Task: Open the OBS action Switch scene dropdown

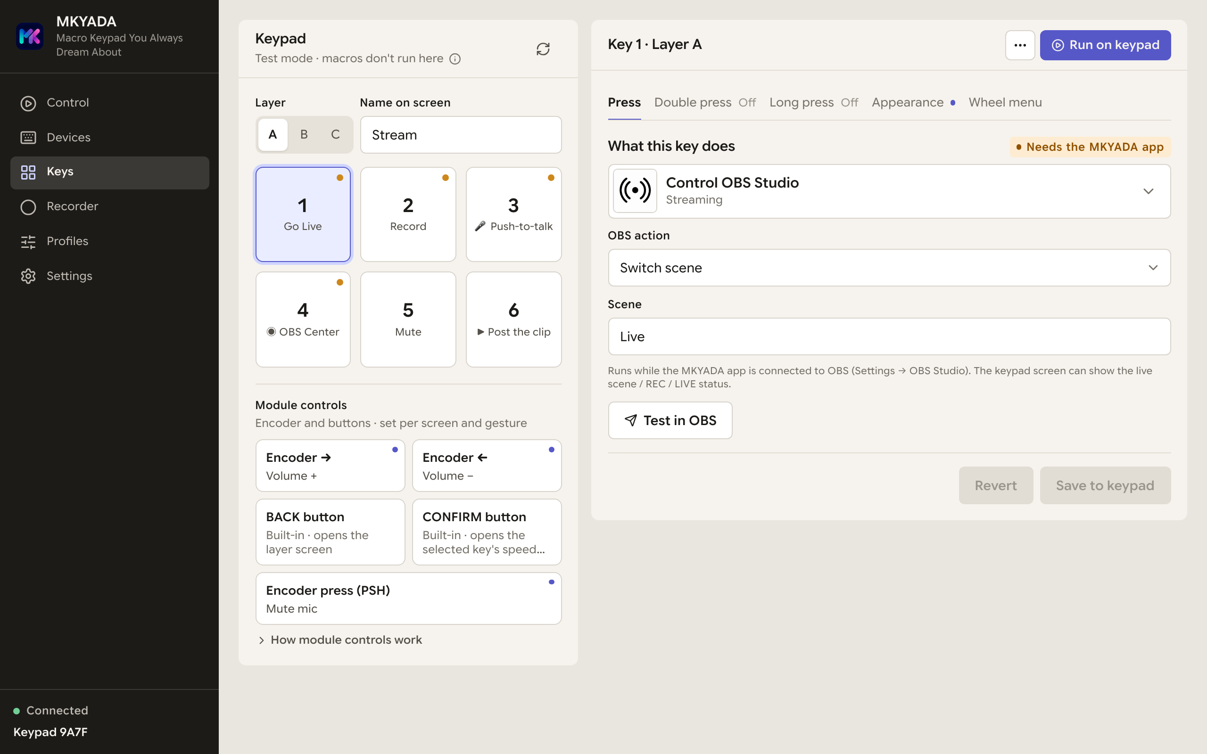Action: tap(889, 268)
